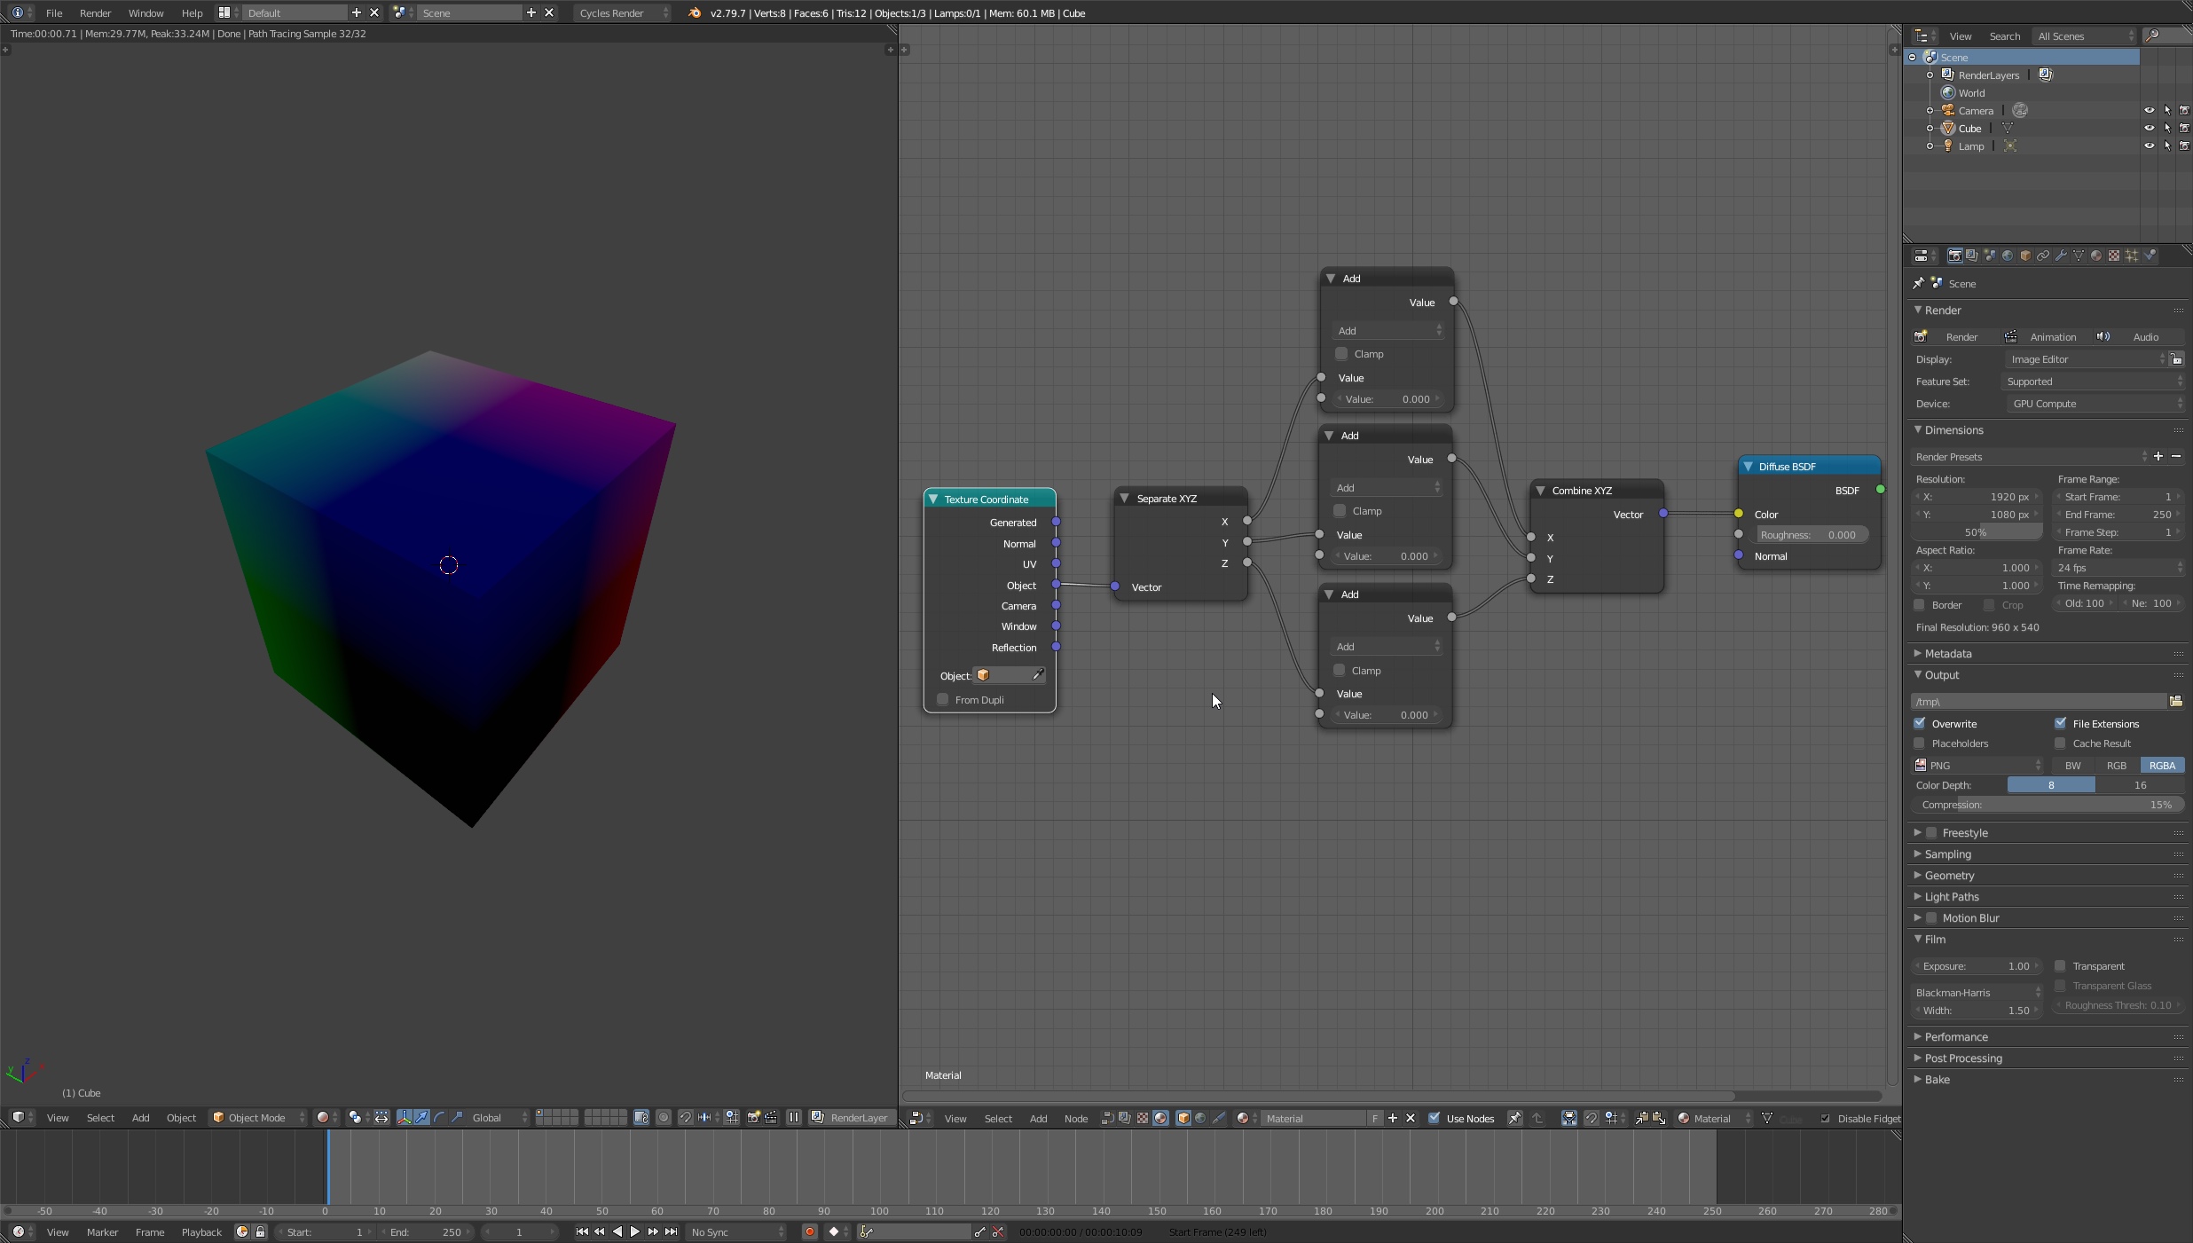Collapse the Dimensions panel
2193x1243 pixels.
point(1953,430)
